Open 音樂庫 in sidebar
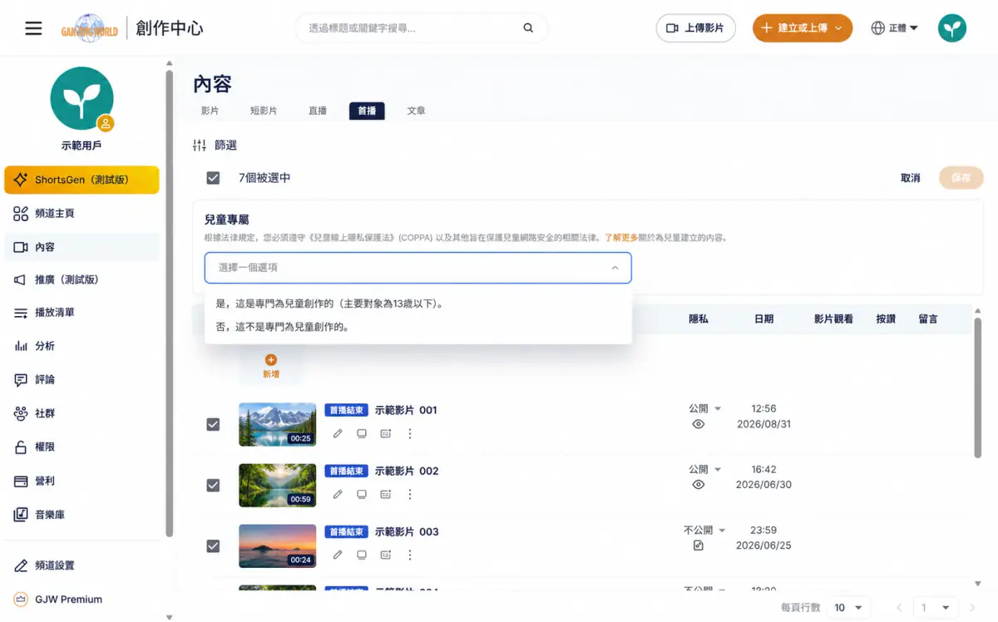 82,515
